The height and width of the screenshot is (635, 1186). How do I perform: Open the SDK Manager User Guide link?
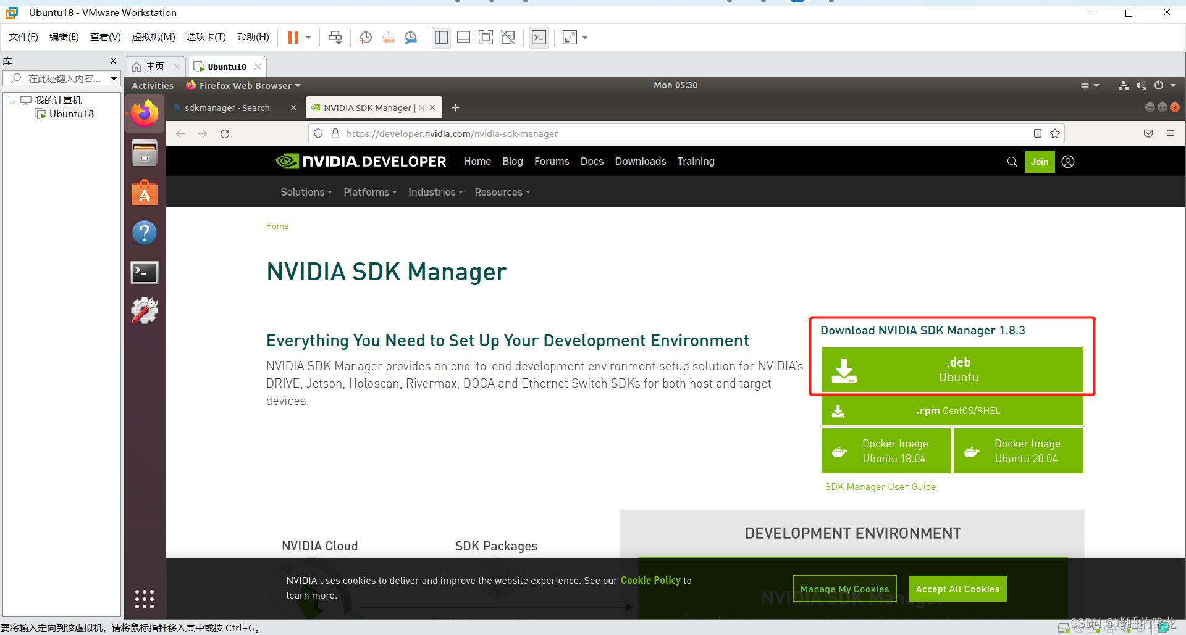point(880,487)
